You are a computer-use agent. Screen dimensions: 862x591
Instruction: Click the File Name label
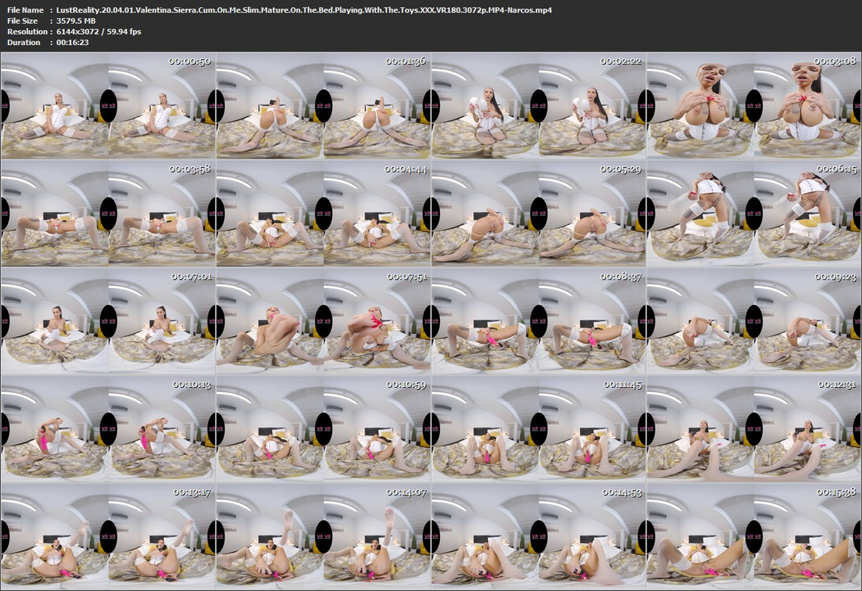(25, 10)
